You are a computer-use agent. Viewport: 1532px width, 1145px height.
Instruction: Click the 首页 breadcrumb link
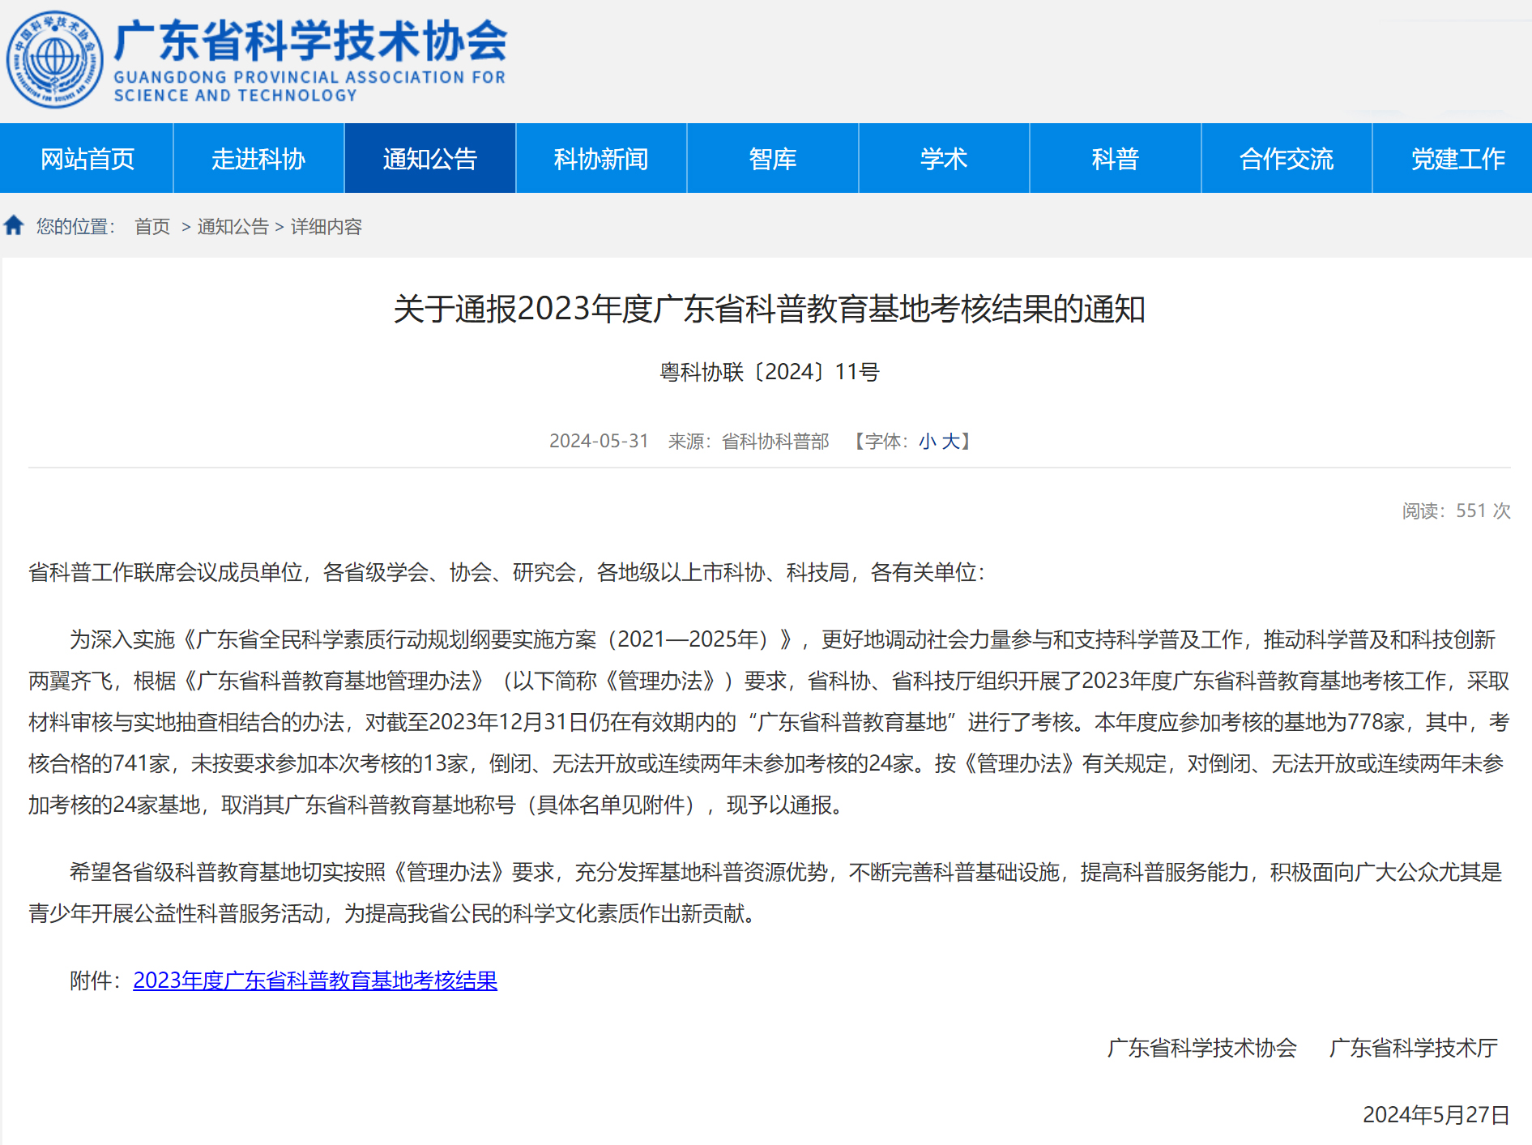152,227
